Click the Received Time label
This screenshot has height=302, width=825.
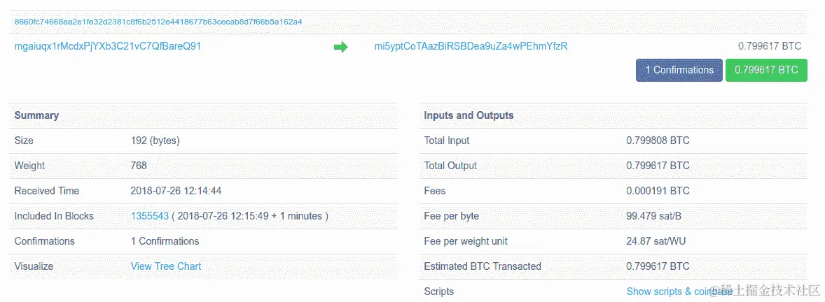click(x=47, y=191)
